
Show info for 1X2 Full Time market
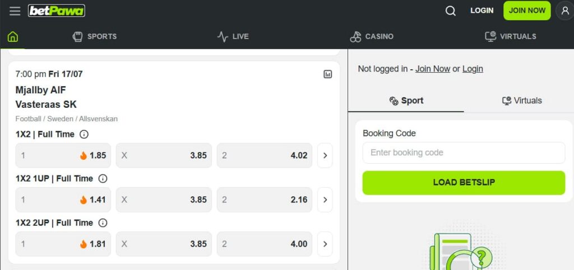[x=84, y=134]
